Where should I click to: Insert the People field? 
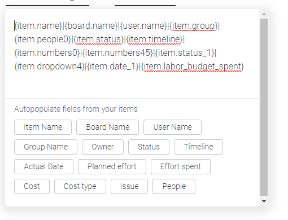pos(174,186)
